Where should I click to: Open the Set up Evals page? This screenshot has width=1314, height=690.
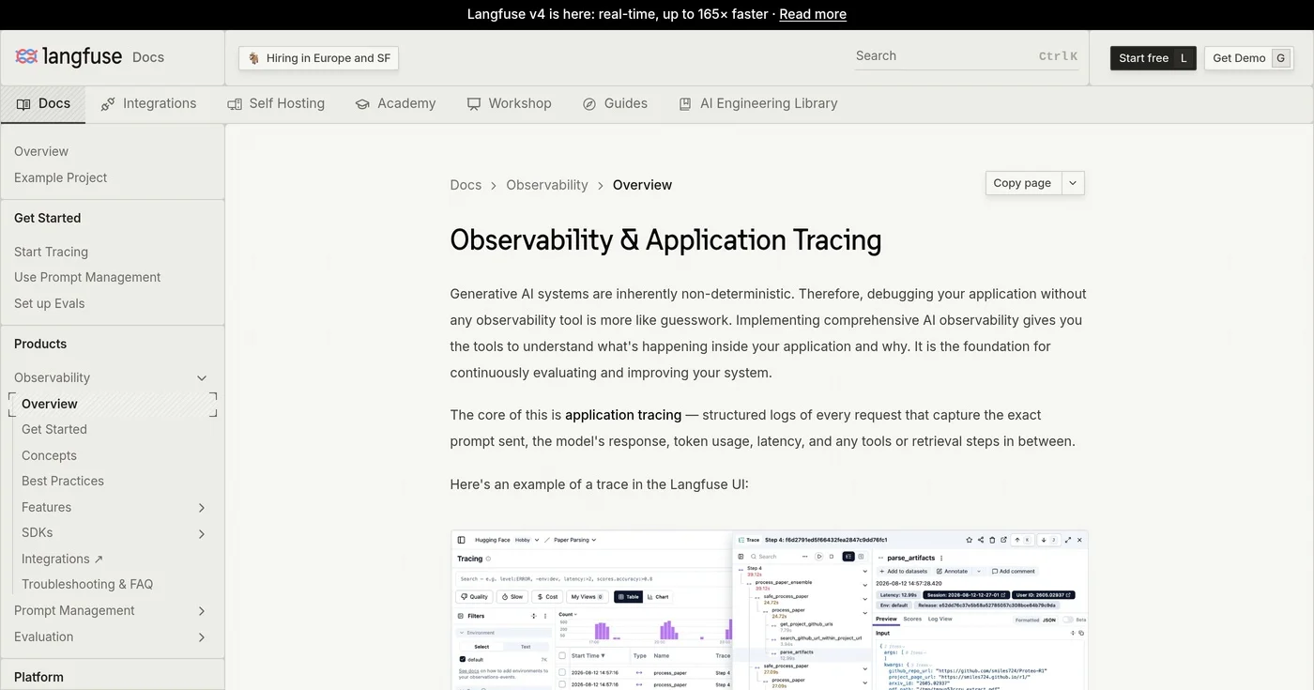(50, 303)
